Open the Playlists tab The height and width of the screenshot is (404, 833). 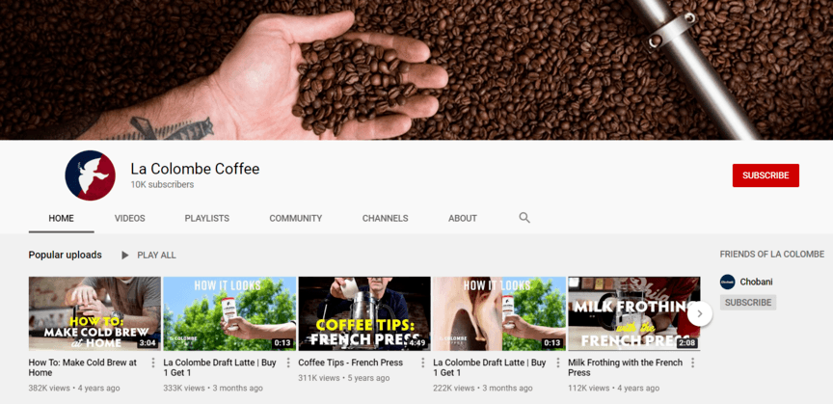207,219
